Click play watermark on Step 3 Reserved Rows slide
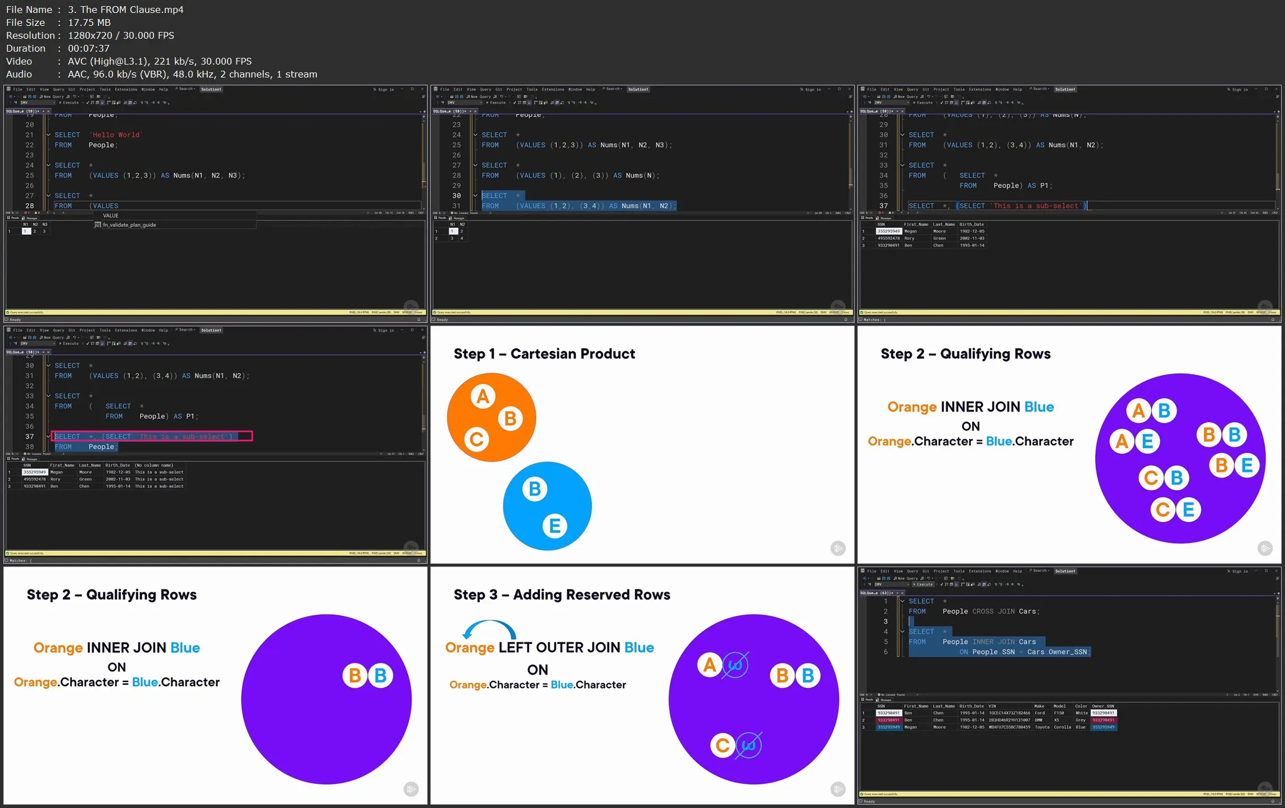Image resolution: width=1285 pixels, height=808 pixels. coord(837,789)
